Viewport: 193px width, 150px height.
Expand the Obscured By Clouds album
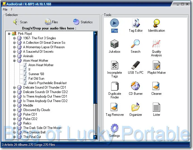(15, 110)
